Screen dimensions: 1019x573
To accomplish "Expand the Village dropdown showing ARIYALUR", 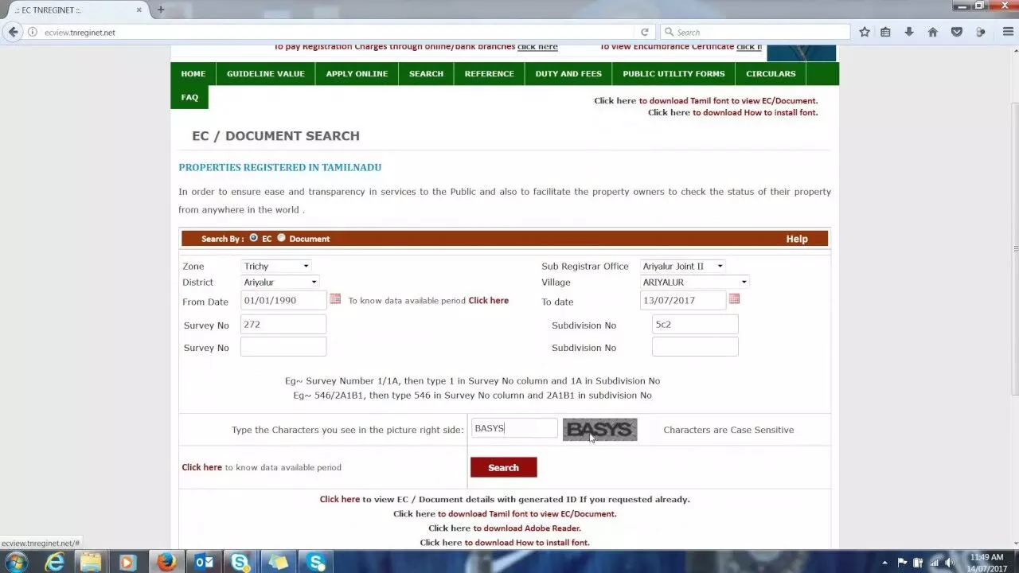I will click(x=695, y=282).
